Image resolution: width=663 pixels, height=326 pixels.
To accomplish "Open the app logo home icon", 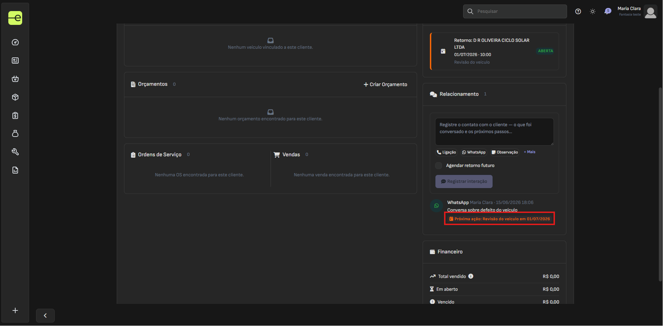I will (x=15, y=18).
